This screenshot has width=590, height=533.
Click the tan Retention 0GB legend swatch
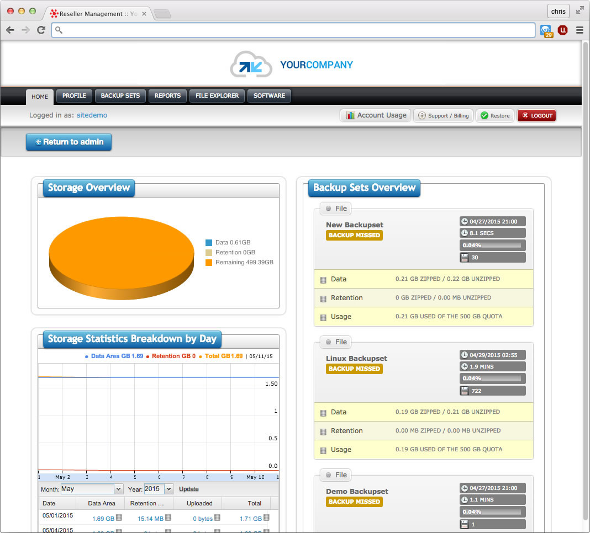click(x=208, y=252)
